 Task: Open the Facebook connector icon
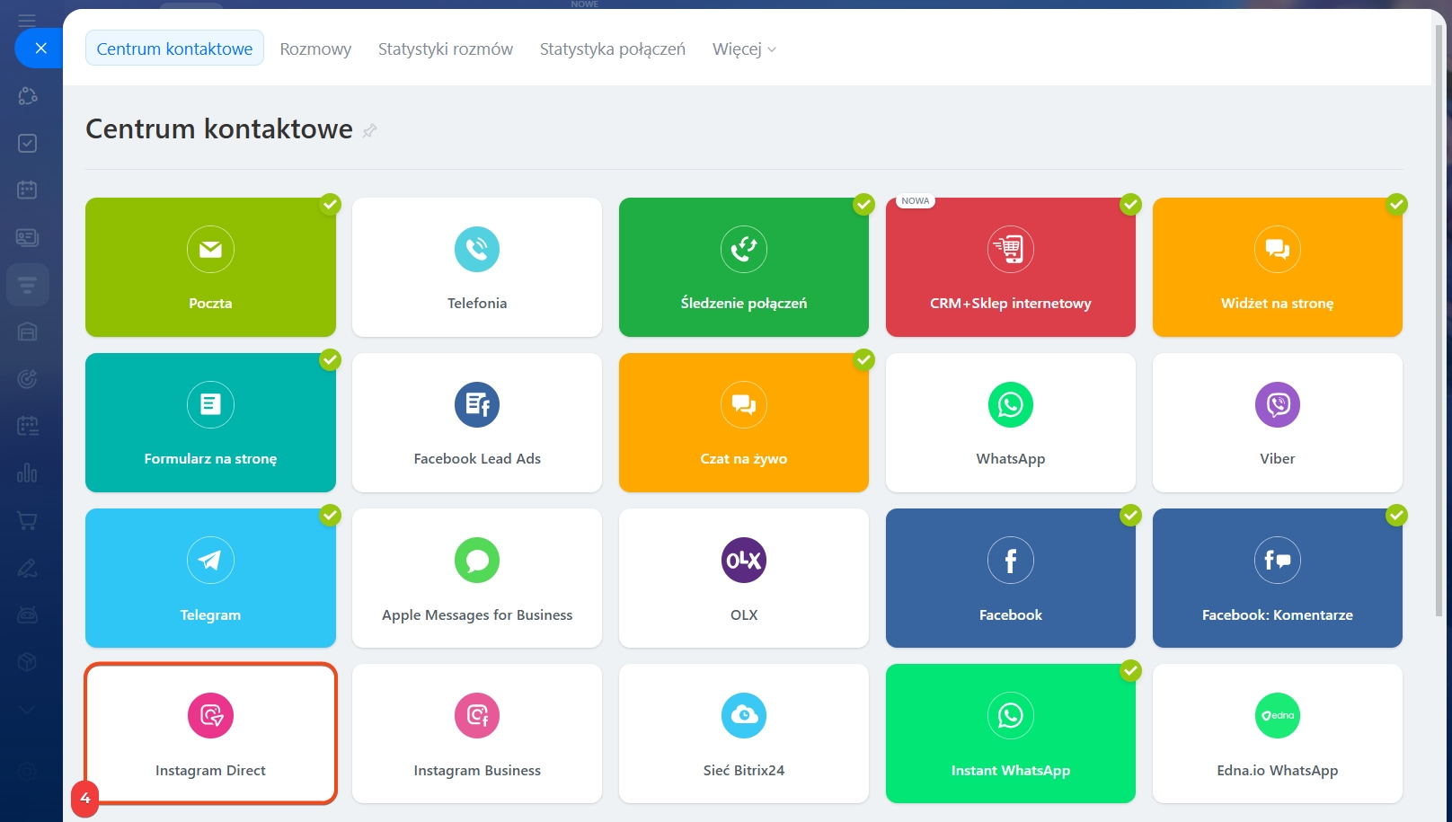tap(1011, 560)
